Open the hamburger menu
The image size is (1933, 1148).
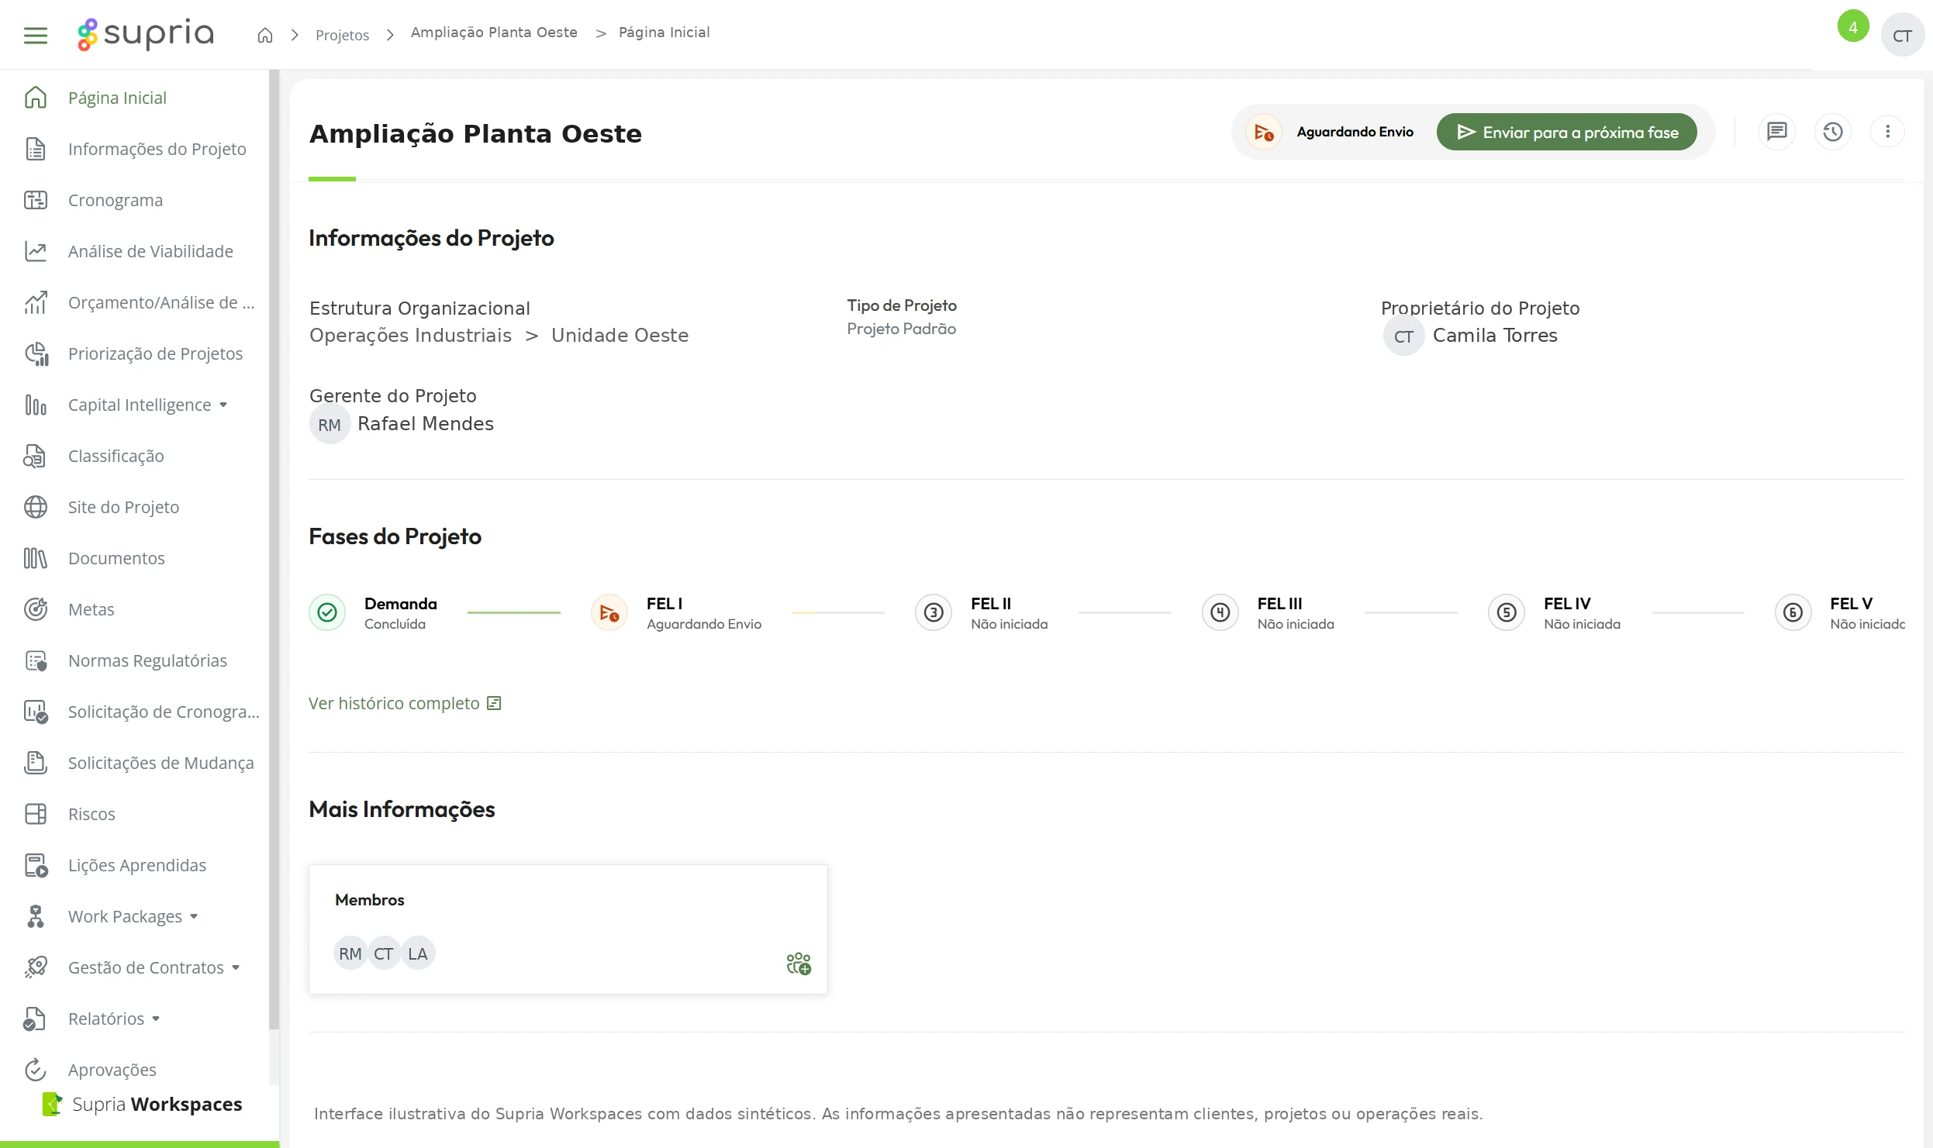coord(36,35)
